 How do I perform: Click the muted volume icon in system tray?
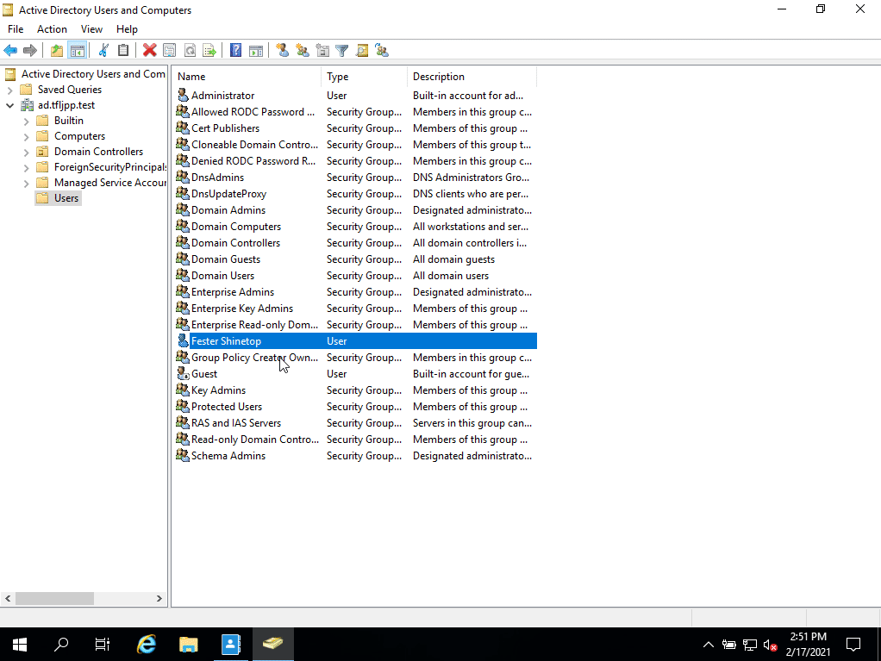[771, 645]
